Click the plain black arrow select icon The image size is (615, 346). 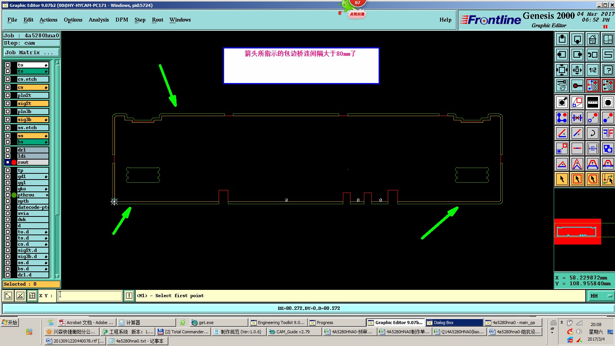click(562, 179)
